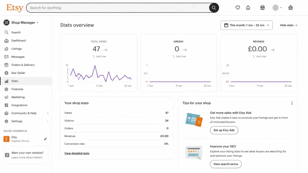Click the search magnifier button

pos(214,8)
